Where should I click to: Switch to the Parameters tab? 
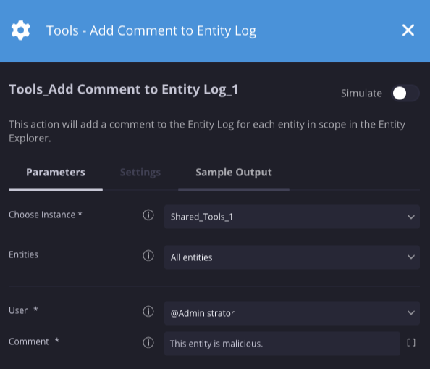[56, 173]
